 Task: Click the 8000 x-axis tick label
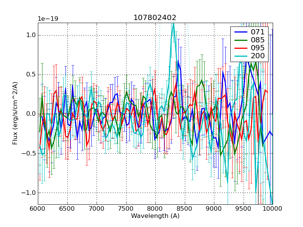click(155, 209)
